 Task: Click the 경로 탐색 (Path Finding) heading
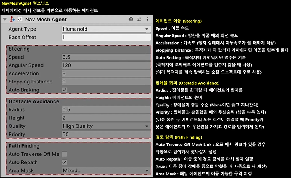tap(179, 137)
